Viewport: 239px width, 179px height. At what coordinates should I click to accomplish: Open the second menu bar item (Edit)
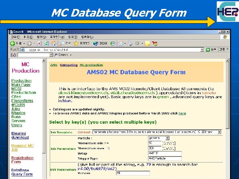[x=28, y=37]
